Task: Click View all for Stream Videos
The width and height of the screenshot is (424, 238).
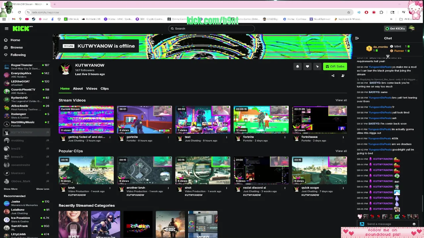Action: (341, 100)
